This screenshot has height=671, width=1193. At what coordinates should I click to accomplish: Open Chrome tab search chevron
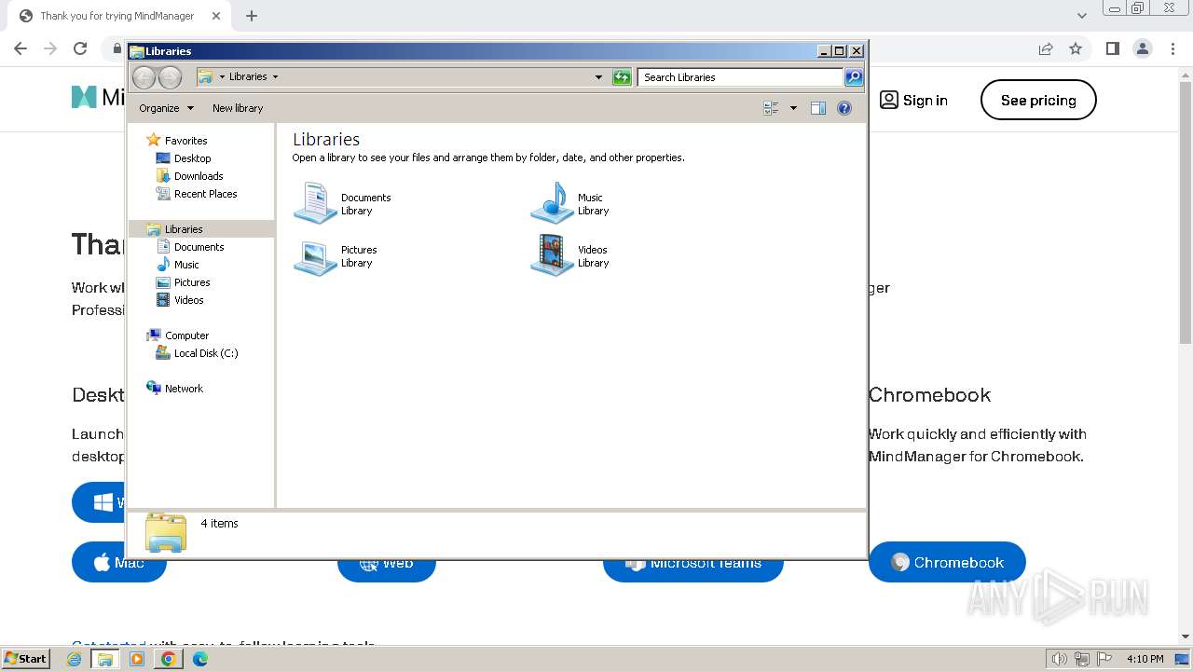(1081, 16)
